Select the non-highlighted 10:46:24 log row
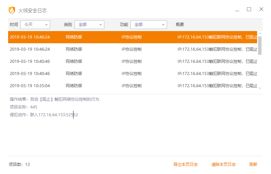271x174 pixels. coord(132,49)
